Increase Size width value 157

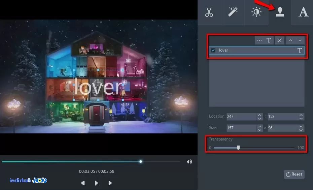pos(259,126)
